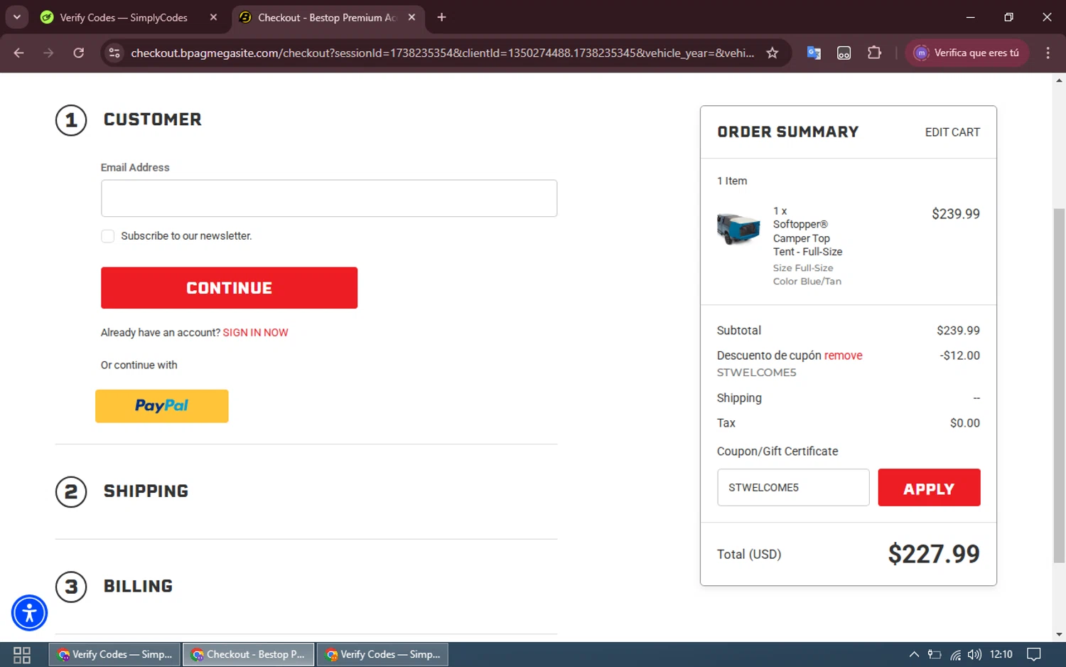View site information icon in address bar

coord(114,53)
